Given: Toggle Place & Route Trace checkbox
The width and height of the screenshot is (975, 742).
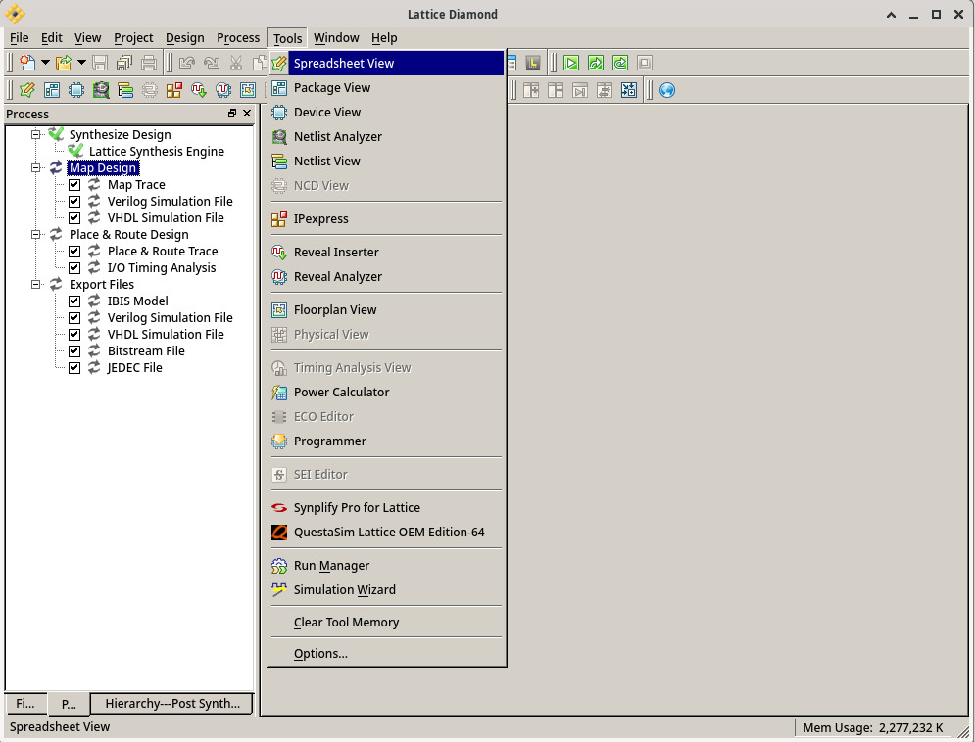Looking at the screenshot, I should coord(74,252).
